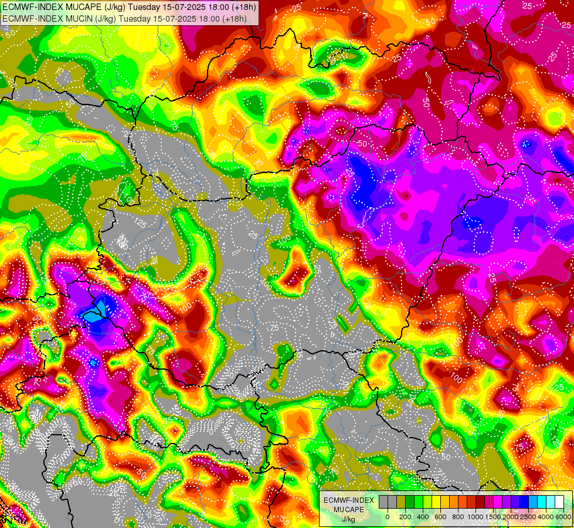Select the dark maroon-red legend swatch
This screenshot has width=574, height=528.
point(480,502)
